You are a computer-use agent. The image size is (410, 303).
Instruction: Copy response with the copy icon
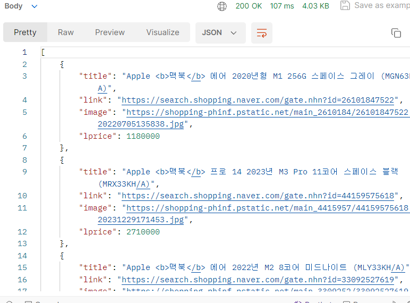click(396, 33)
